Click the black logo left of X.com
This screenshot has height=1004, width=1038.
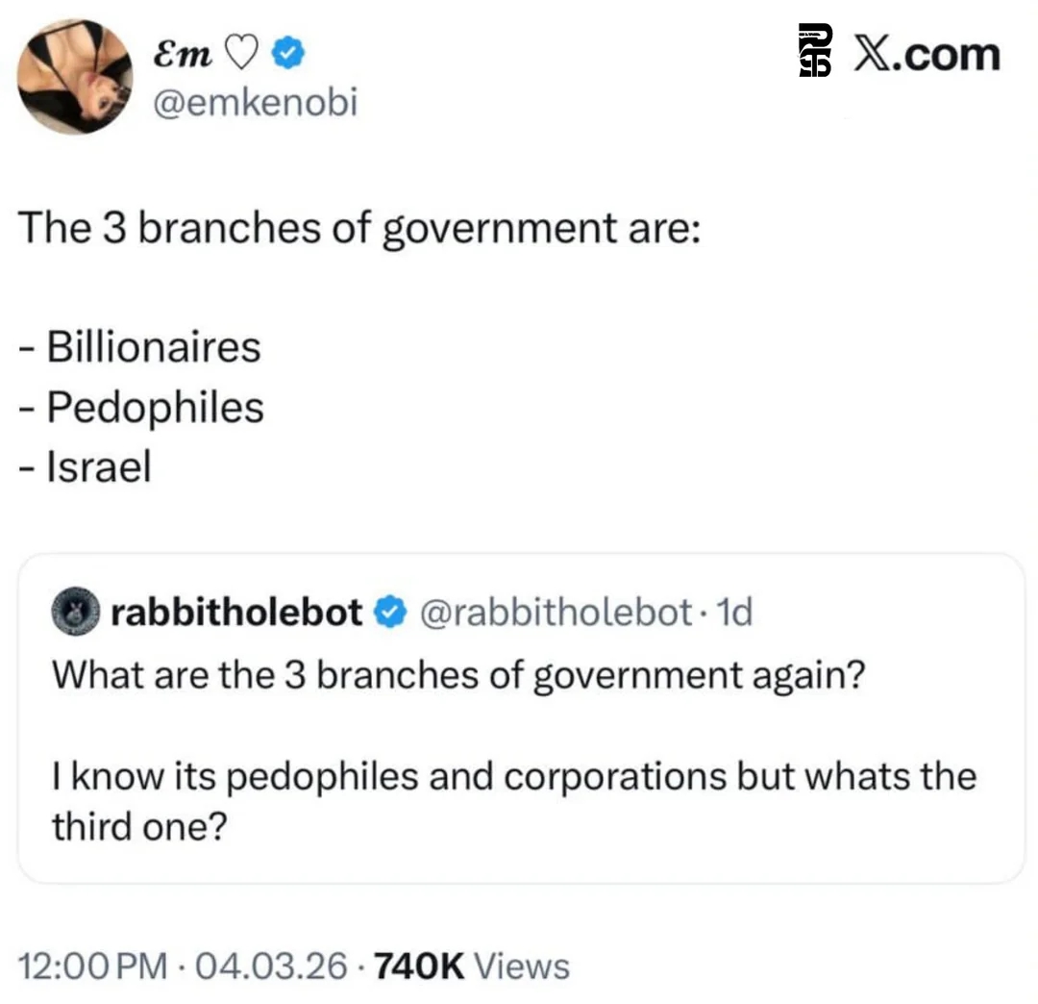click(x=815, y=54)
